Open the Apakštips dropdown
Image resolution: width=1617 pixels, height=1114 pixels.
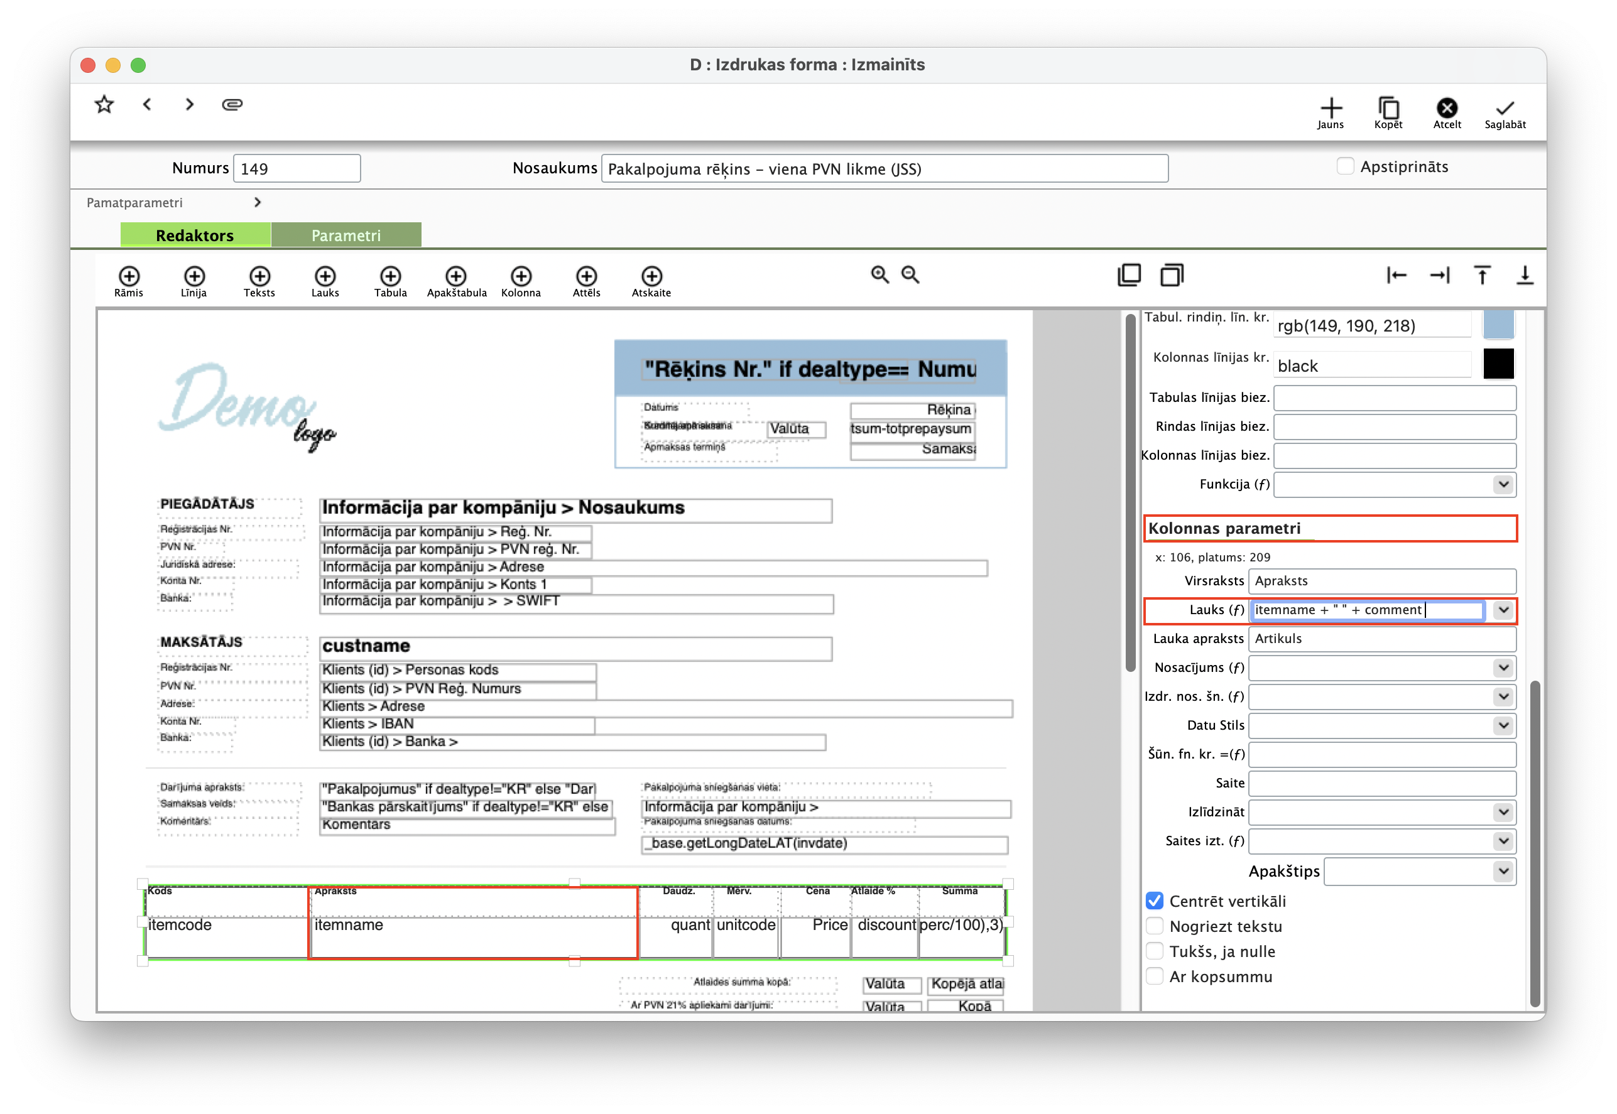(x=1503, y=871)
